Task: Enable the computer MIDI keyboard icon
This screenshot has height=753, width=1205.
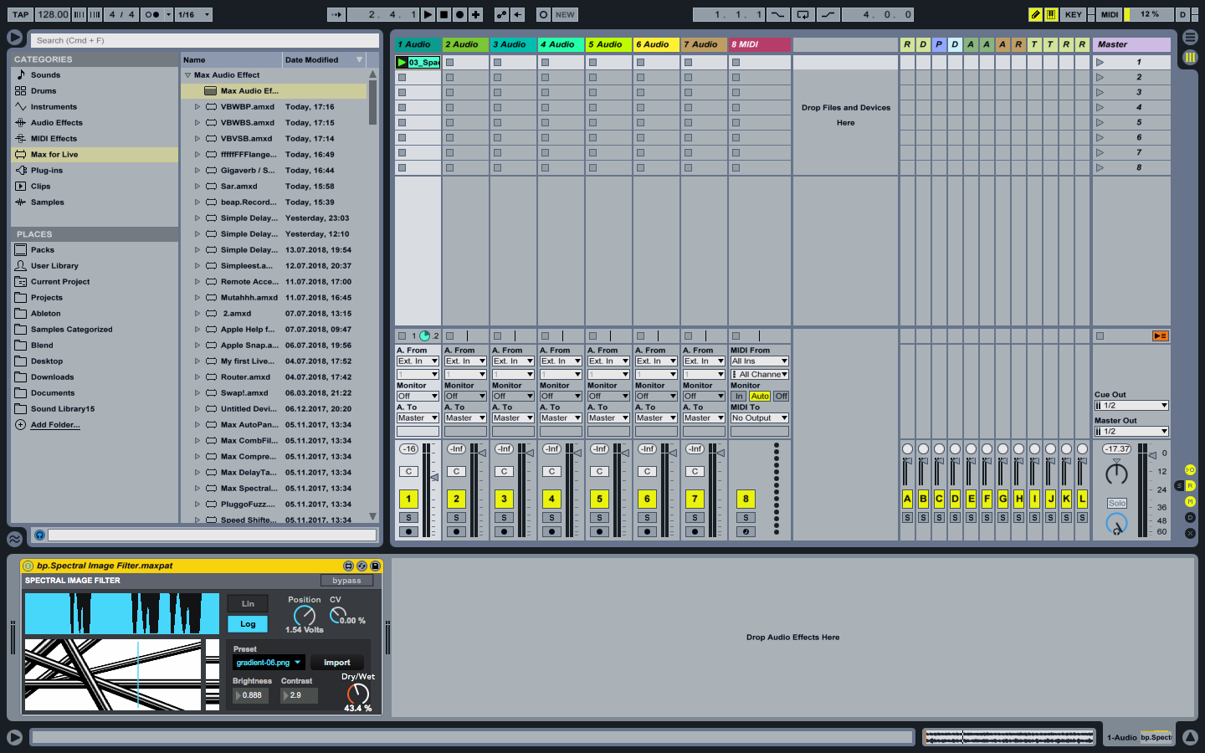Action: [1051, 14]
